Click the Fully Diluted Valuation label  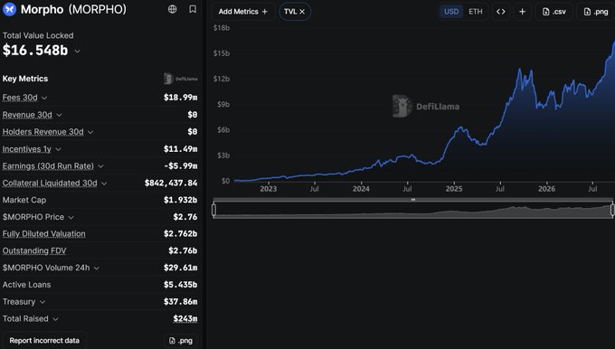(44, 233)
